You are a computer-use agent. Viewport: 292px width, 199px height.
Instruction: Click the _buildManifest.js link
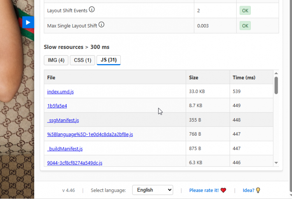65,149
